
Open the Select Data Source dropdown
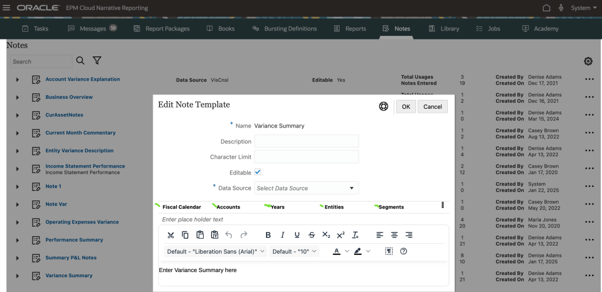tap(306, 188)
